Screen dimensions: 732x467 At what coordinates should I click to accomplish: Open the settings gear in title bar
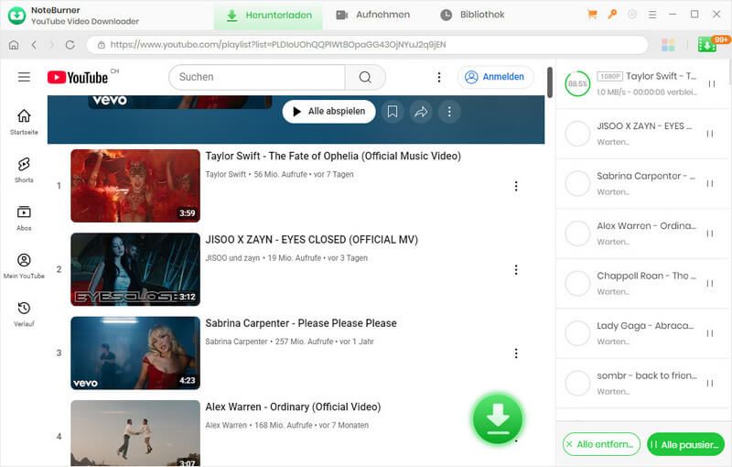(x=633, y=15)
